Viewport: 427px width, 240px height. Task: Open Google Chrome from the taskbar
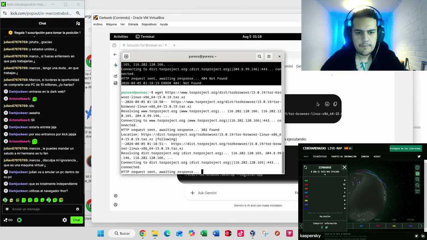tap(142, 233)
